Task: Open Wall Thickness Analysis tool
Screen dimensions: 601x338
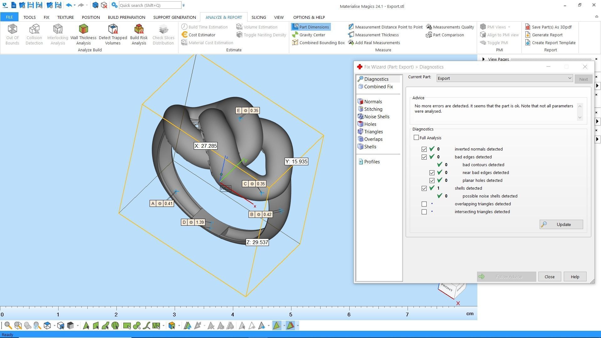Action: (x=83, y=34)
